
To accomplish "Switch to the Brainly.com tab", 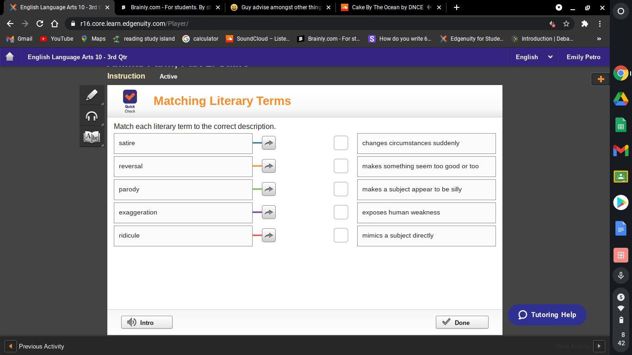I will coord(169,7).
